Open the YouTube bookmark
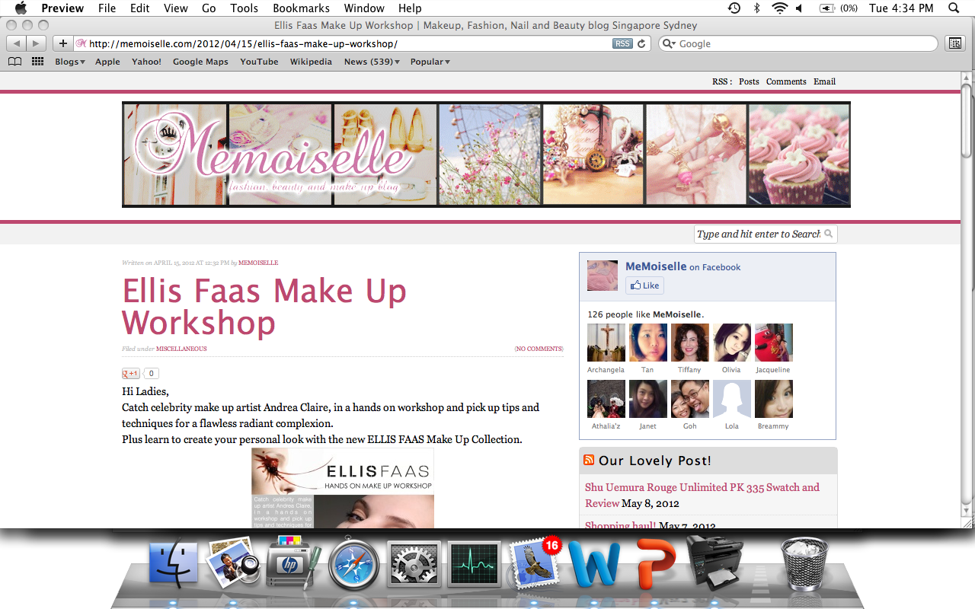975x609 pixels. (x=259, y=62)
